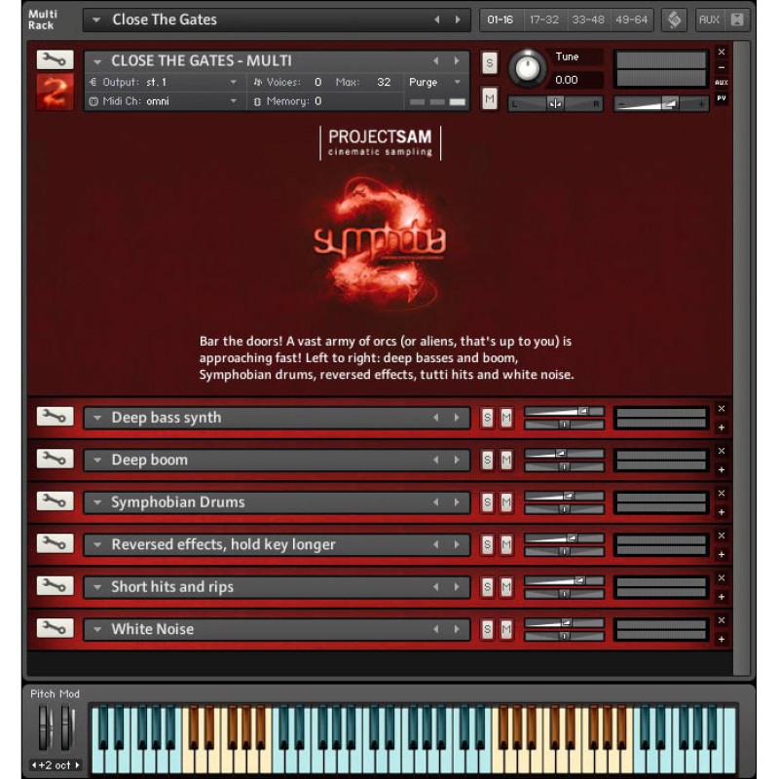779x779 pixels.
Task: Mute the Deep boom instrument
Action: pos(506,460)
